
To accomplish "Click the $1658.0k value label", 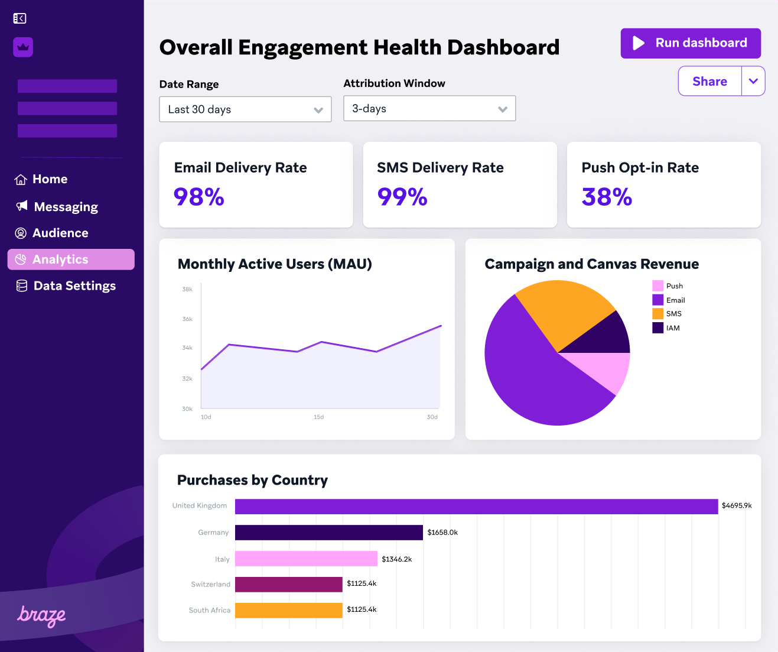I will click(442, 533).
